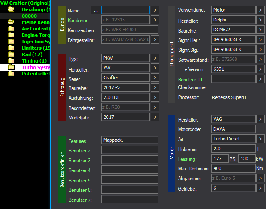Click the Timing (1) folder icon
The image size is (266, 209).
(11, 61)
